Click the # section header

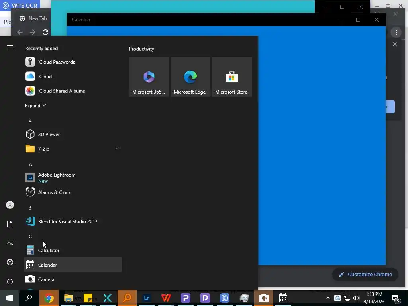(x=30, y=120)
